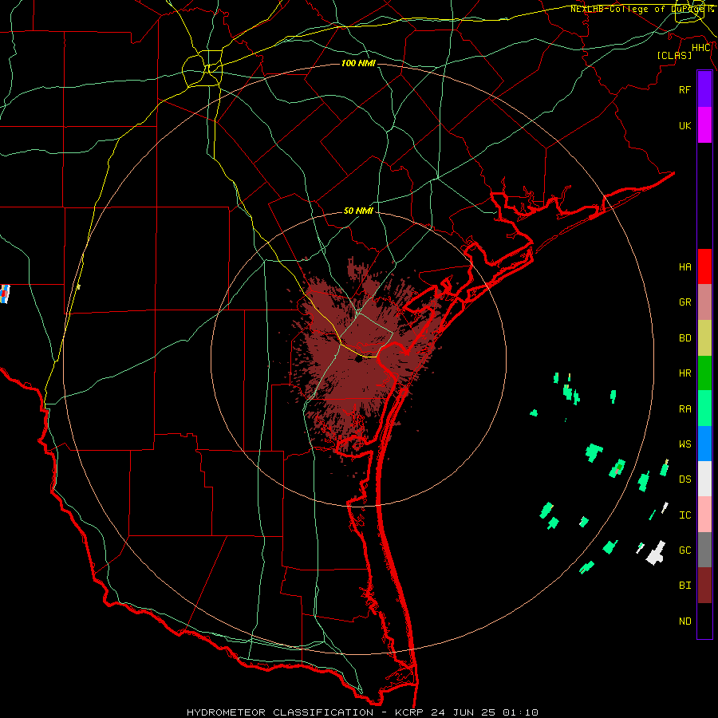Click the multicolored echo at left edge
718x718 pixels.
click(5, 294)
